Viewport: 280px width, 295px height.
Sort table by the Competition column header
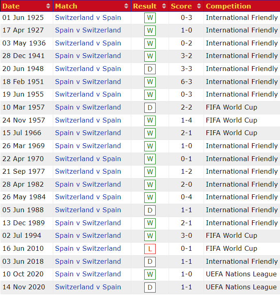[x=228, y=6]
